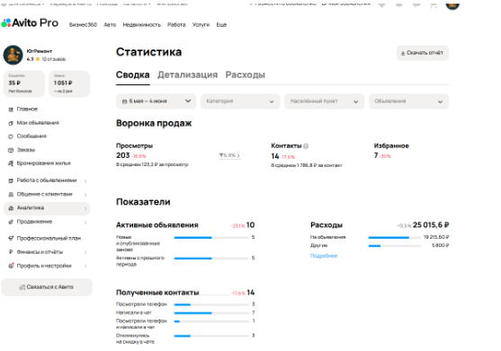The image size is (501, 351).
Task: Click the orange rating star icon
Action: coord(38,59)
